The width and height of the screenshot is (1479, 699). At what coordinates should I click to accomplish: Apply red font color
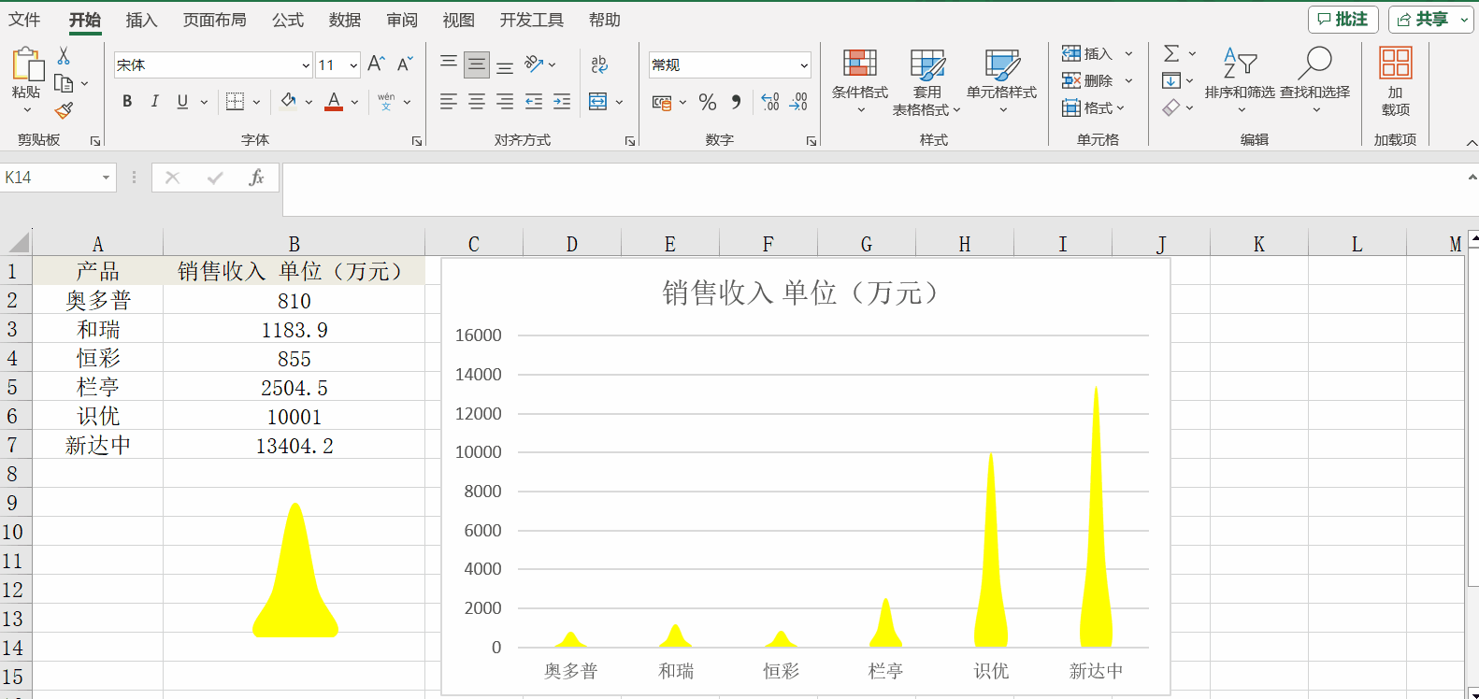pos(334,101)
